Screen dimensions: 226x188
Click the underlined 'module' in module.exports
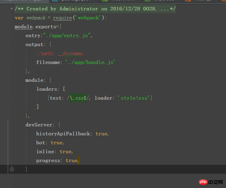tap(24, 27)
